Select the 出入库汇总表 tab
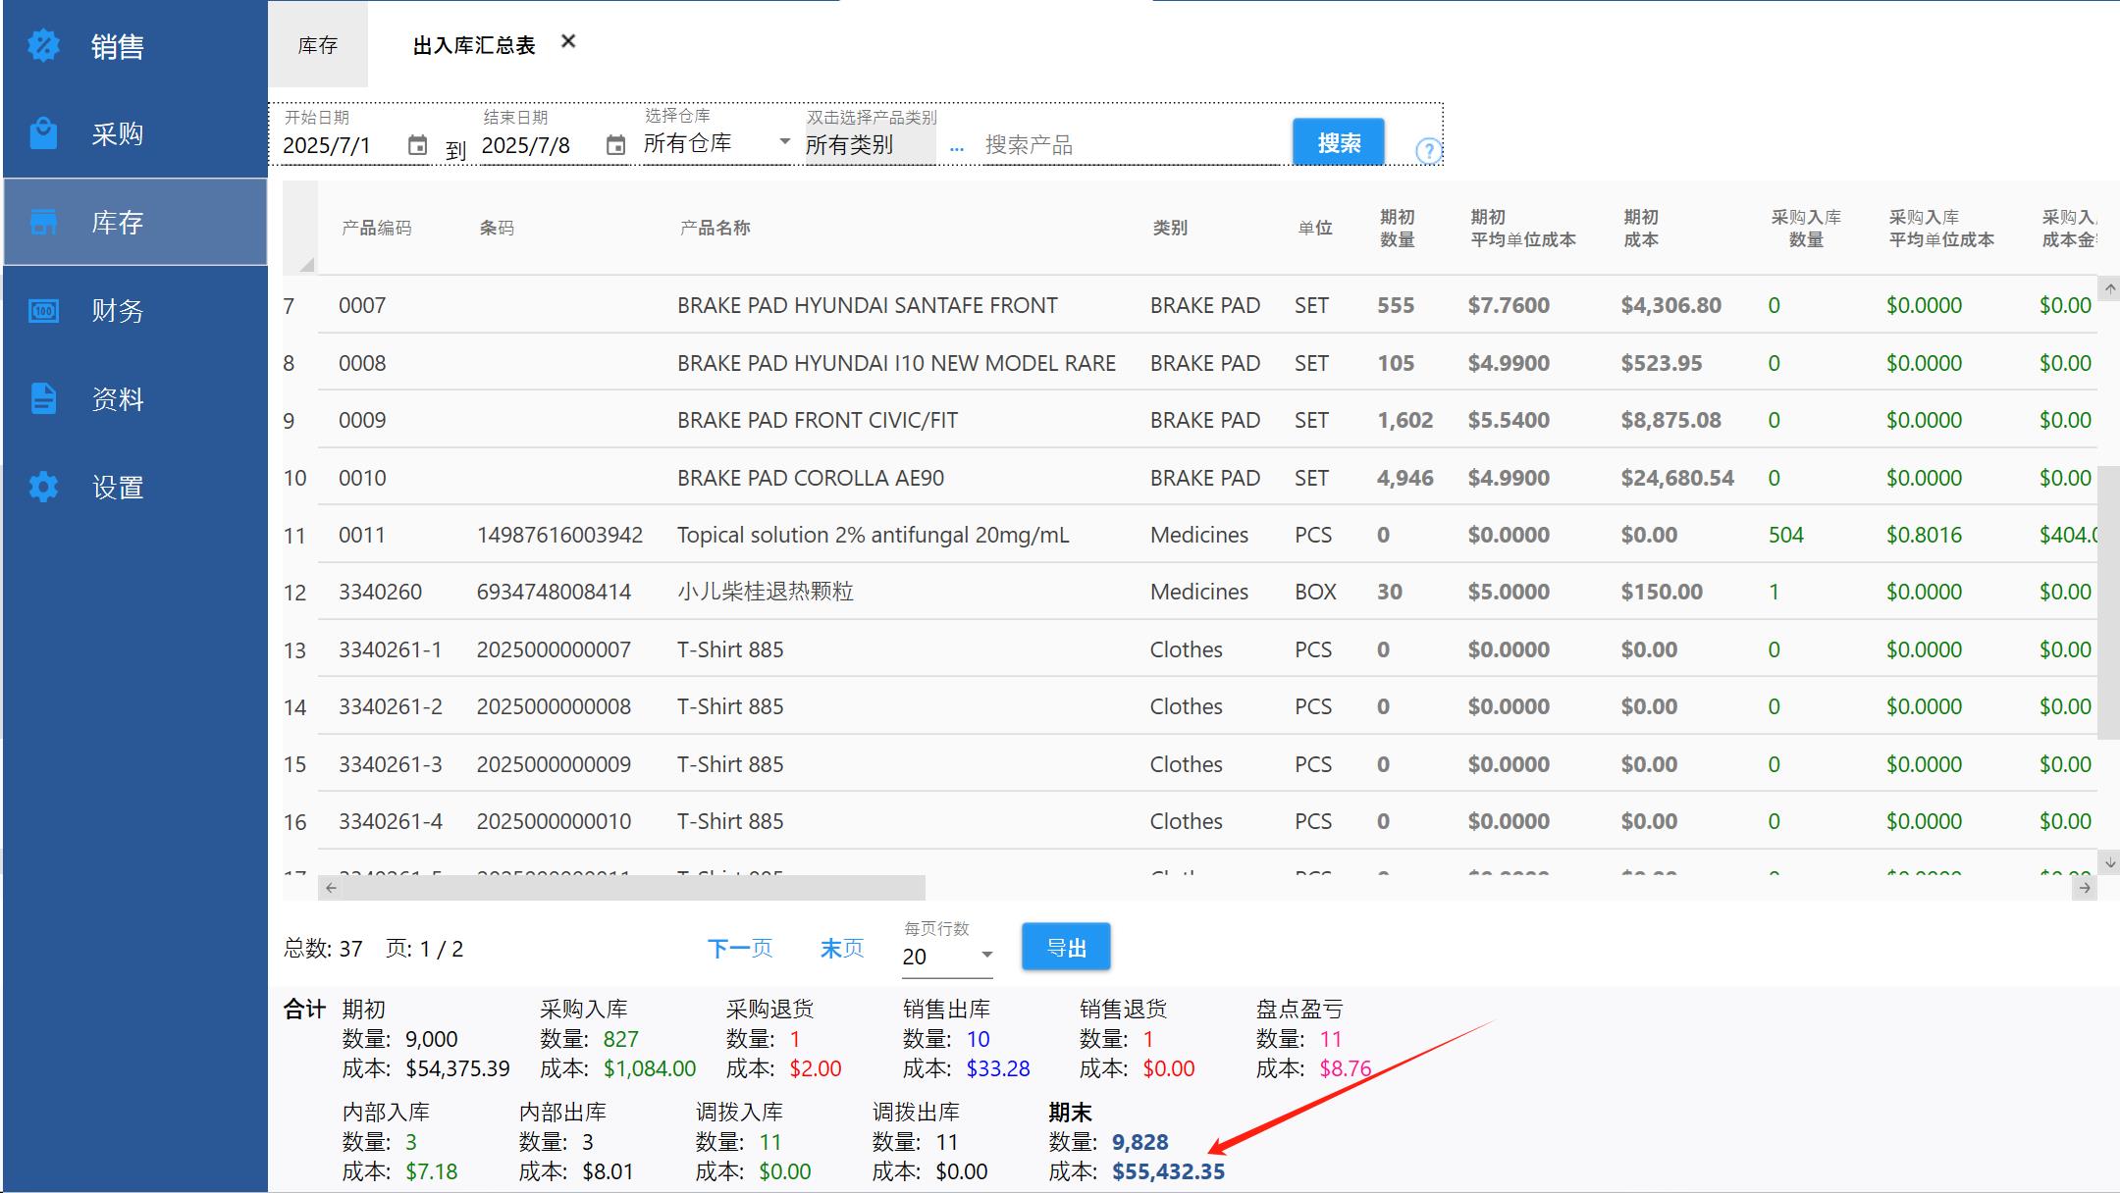The image size is (2120, 1193). (x=474, y=45)
